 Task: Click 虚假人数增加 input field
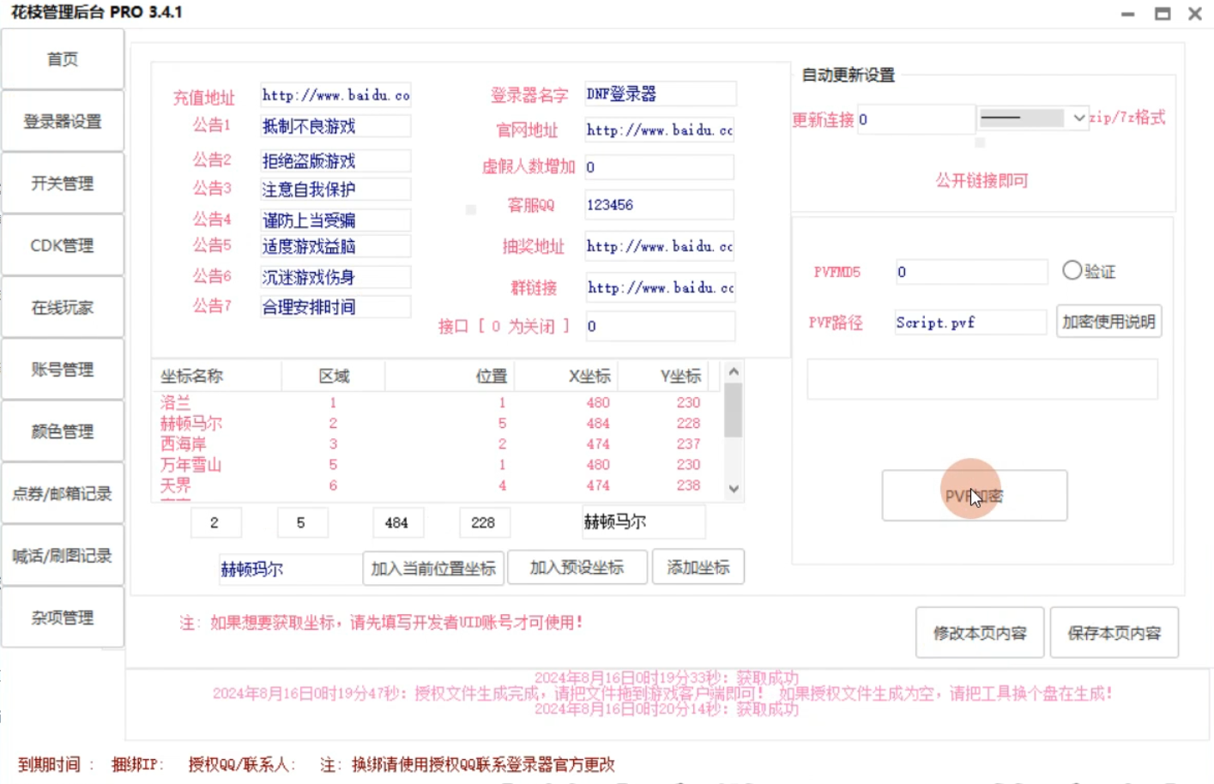660,167
